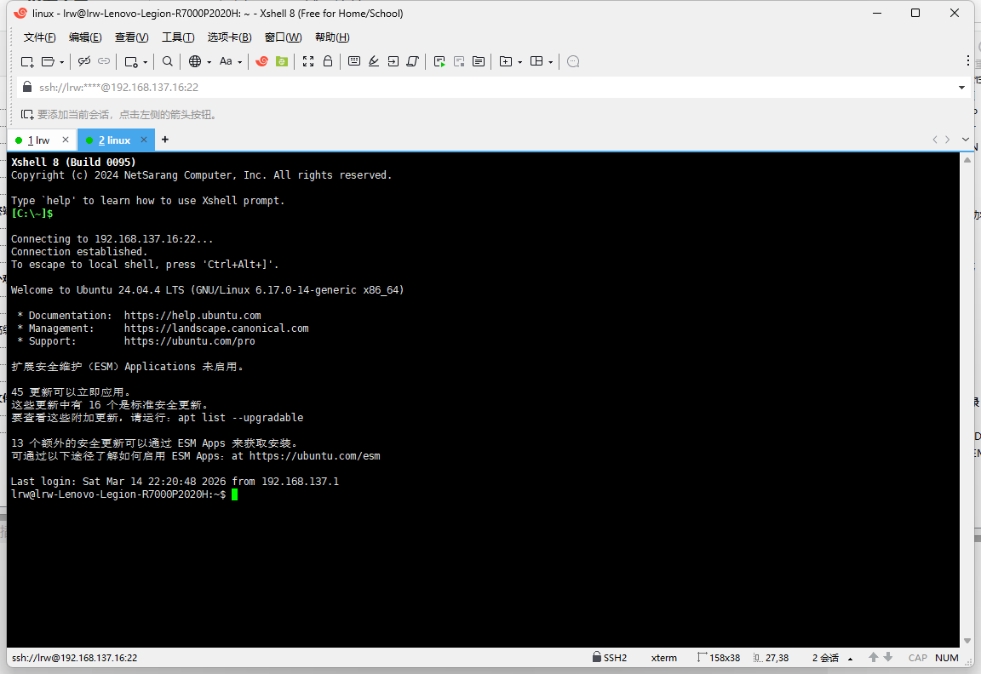Expand the '2 会话' sessions arrow
981x674 pixels.
(x=850, y=659)
